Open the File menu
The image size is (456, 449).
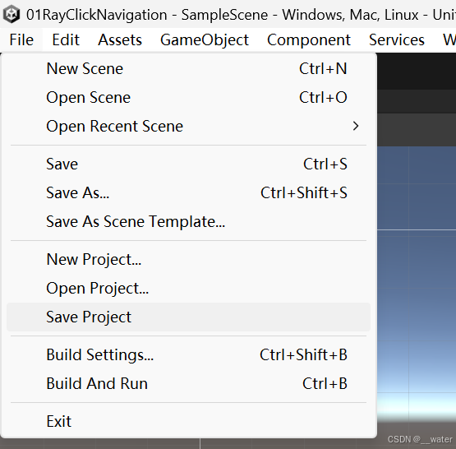point(21,39)
